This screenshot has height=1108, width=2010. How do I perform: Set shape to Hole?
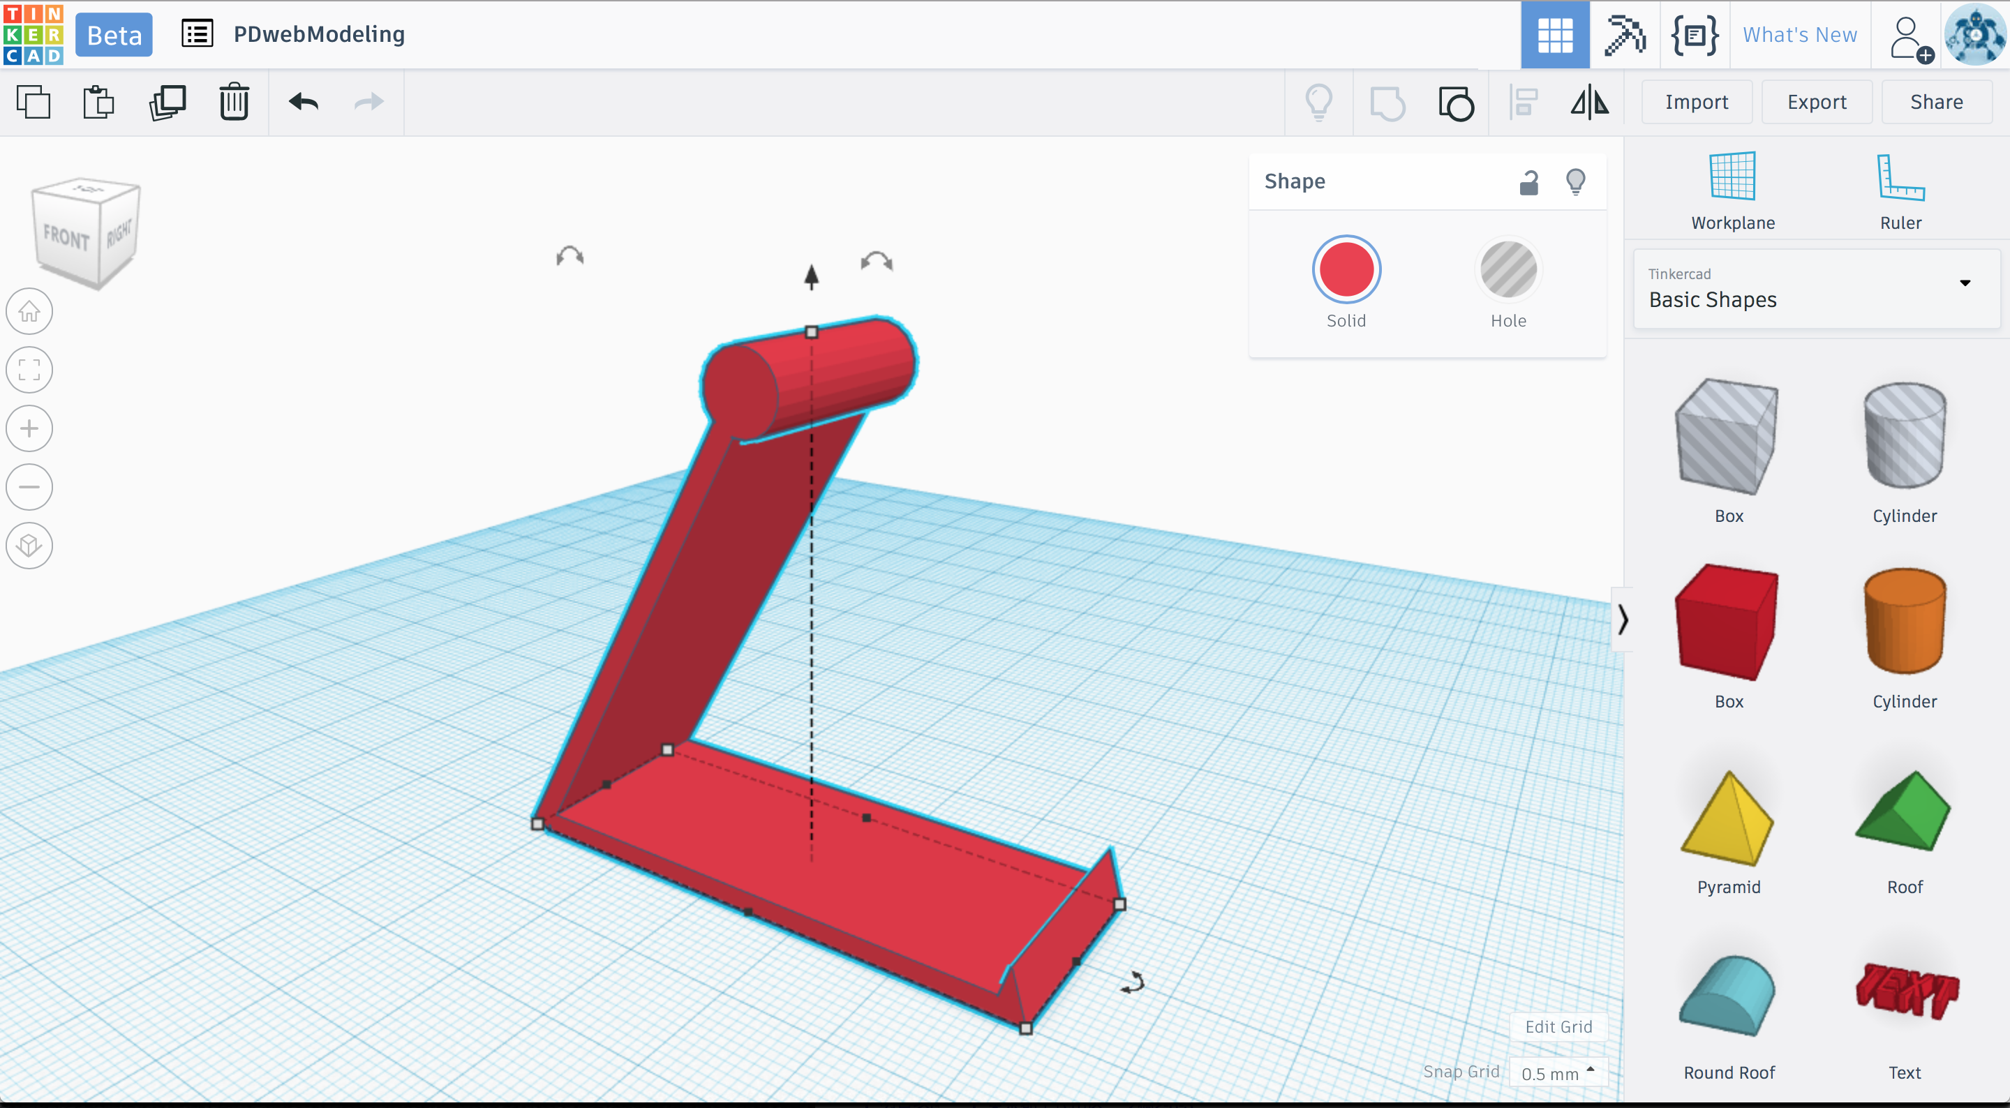click(x=1507, y=270)
